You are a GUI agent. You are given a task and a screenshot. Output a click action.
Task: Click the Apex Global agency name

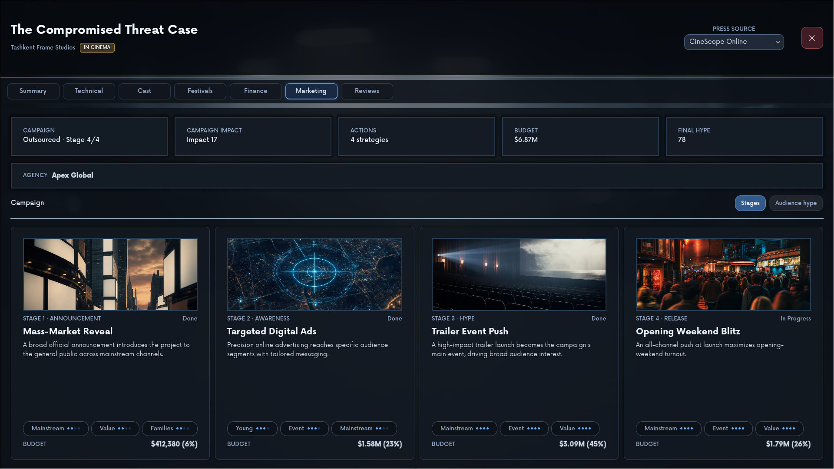click(73, 175)
